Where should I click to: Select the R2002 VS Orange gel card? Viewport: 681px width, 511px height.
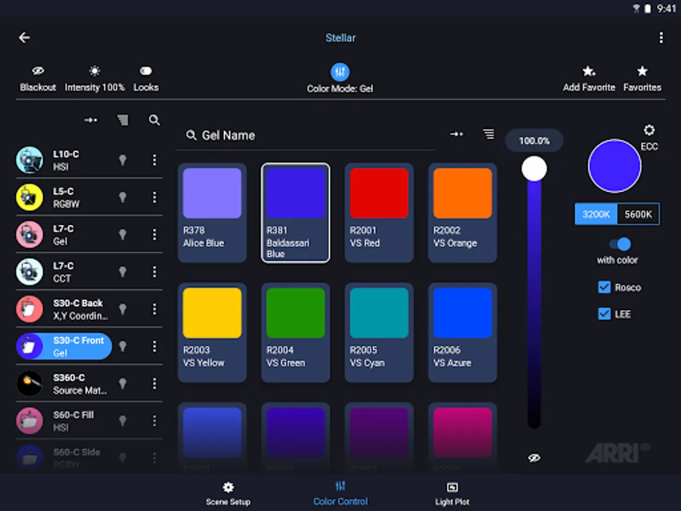[463, 213]
